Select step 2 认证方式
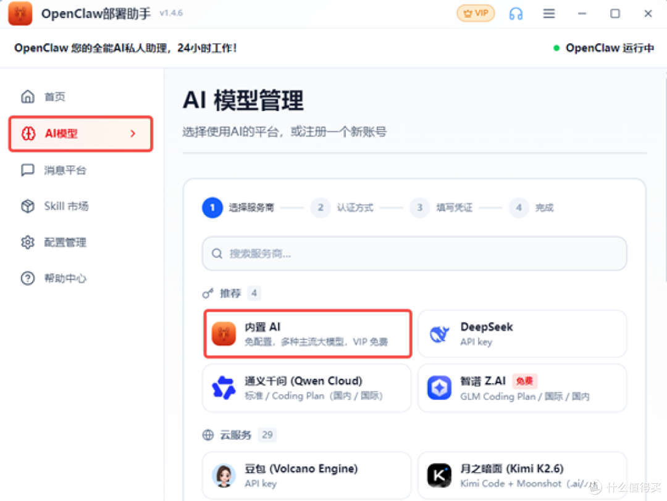Image resolution: width=667 pixels, height=501 pixels. (342, 208)
